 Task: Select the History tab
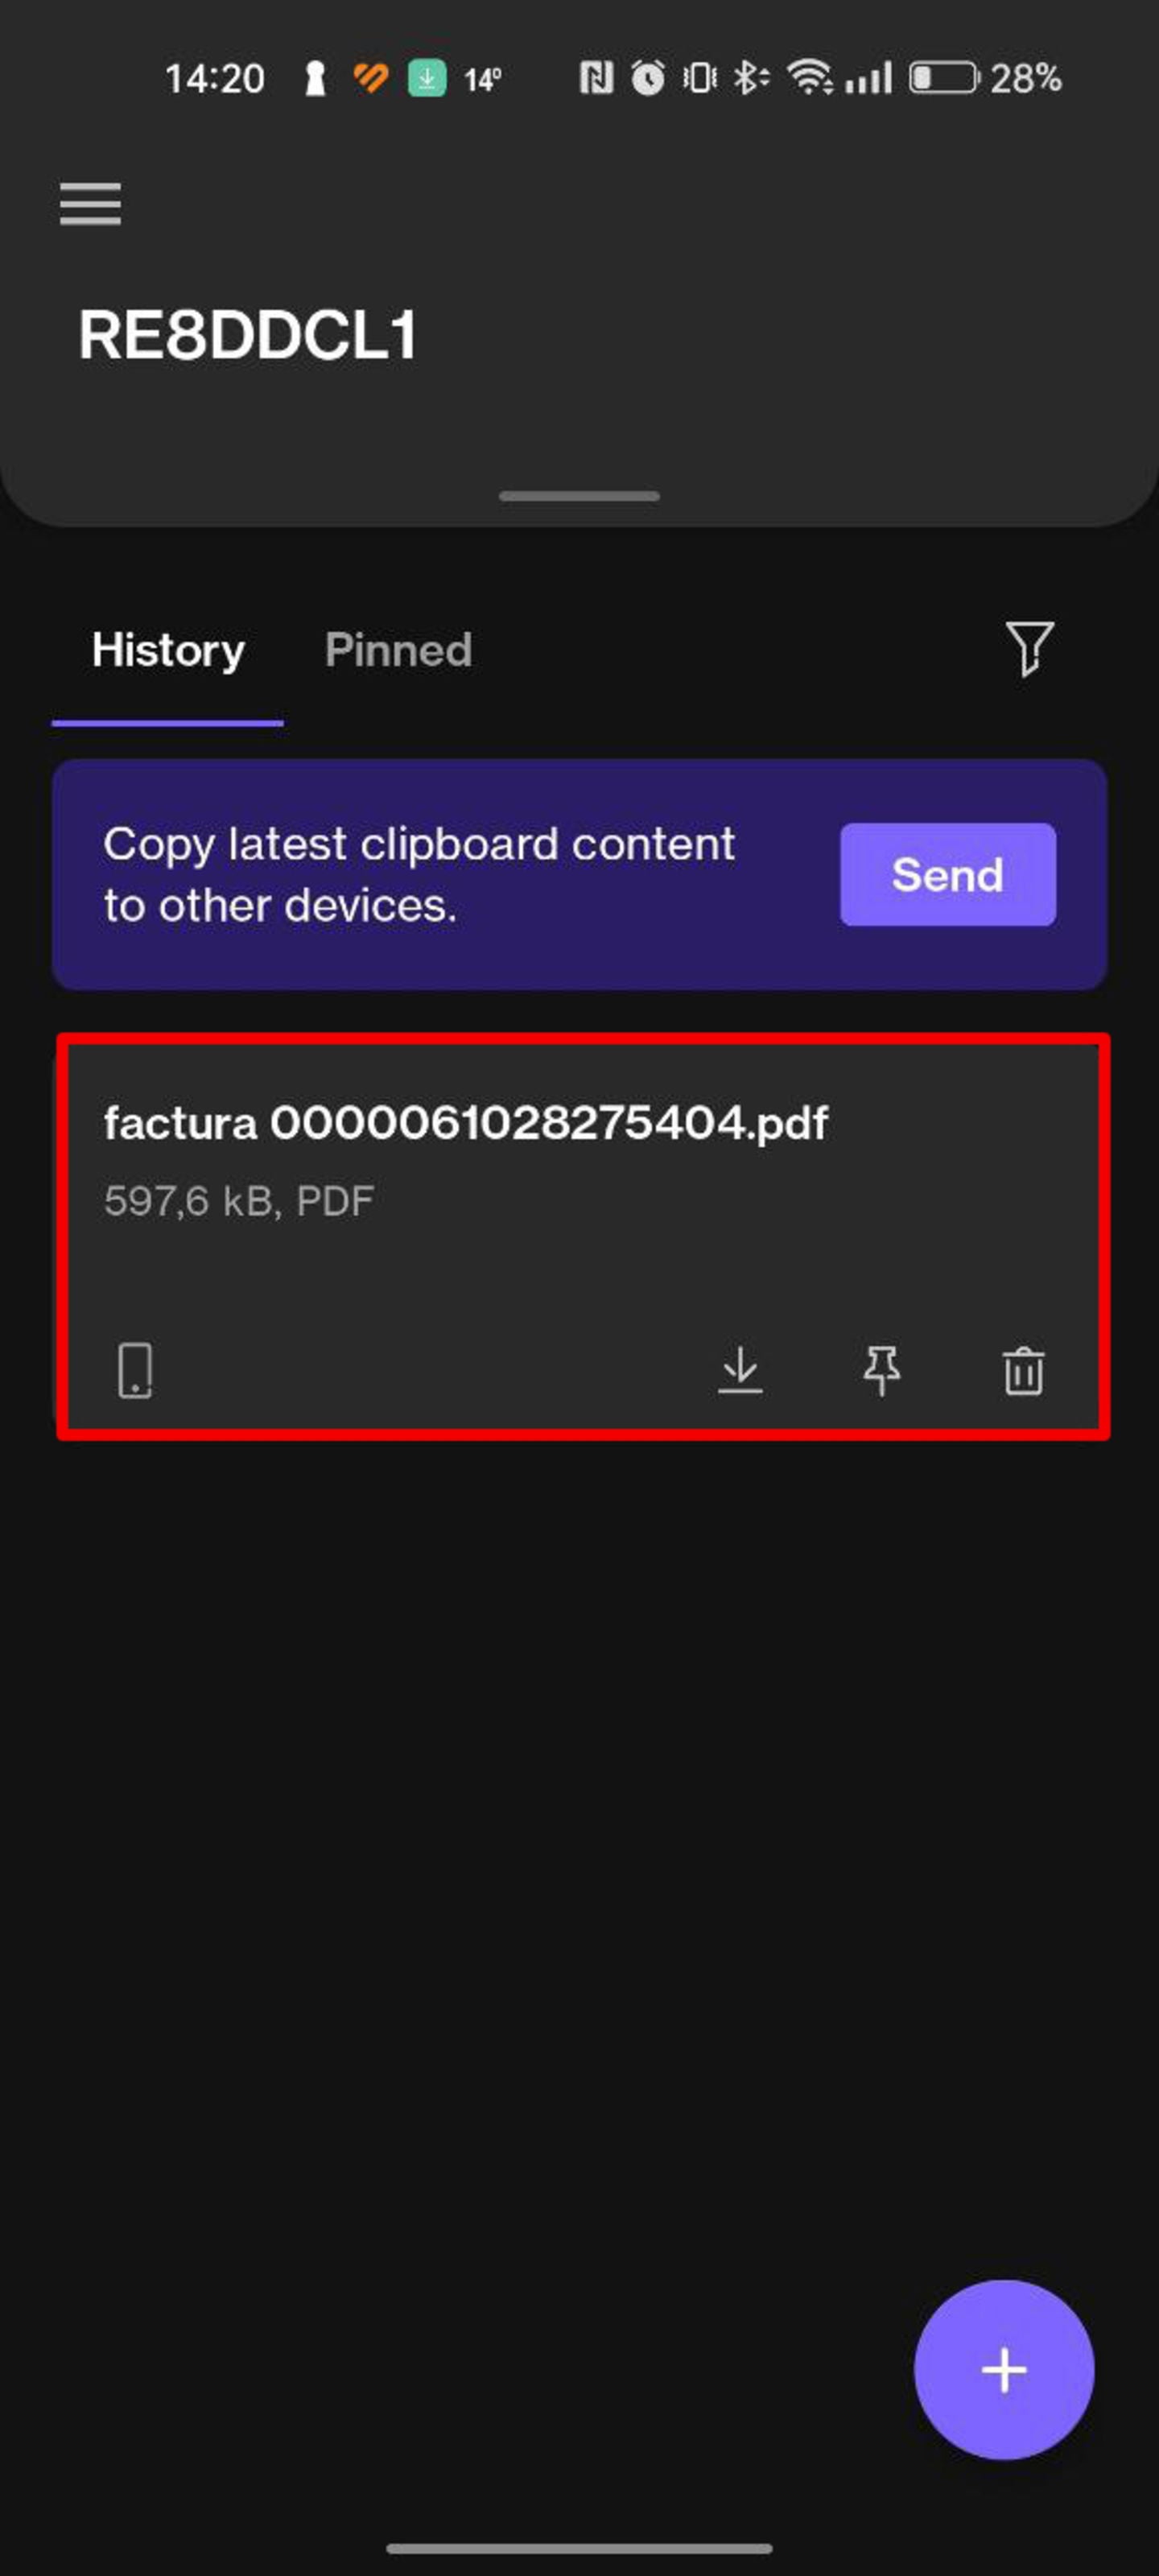click(168, 650)
